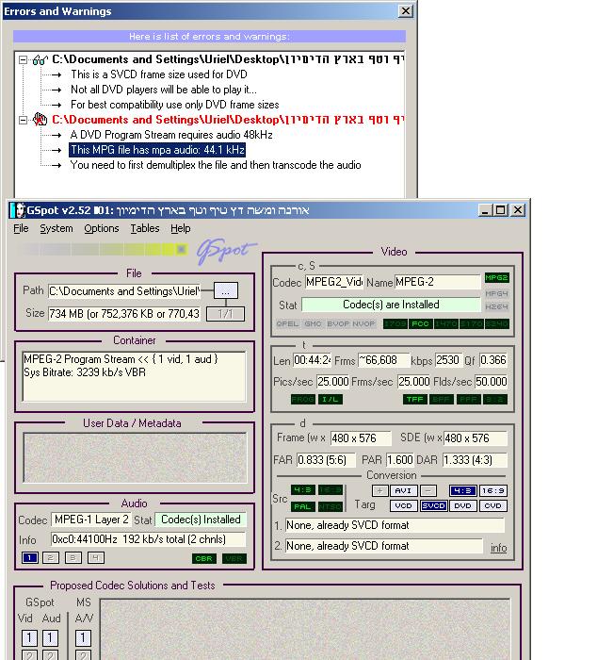
Task: Choose target aspect ratio 4:3
Action: [463, 490]
